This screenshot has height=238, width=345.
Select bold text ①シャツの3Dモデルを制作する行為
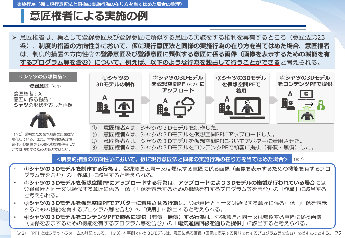pyautogui.click(x=69, y=169)
